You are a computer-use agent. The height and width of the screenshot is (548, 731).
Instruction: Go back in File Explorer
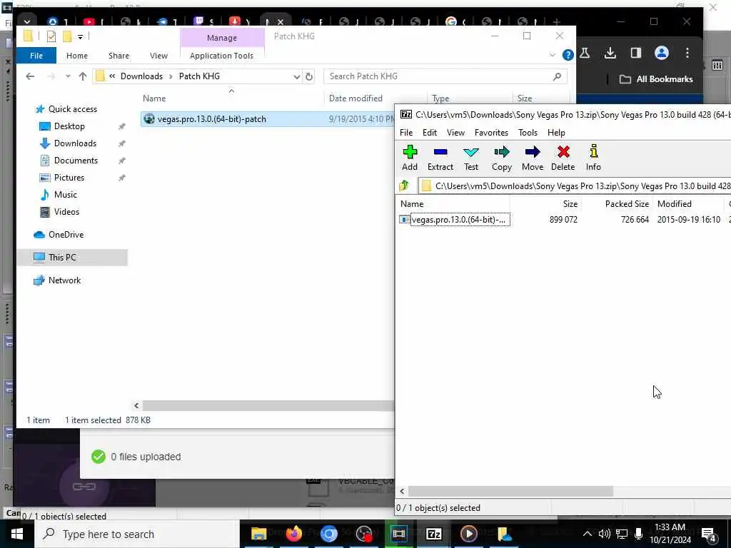point(30,76)
